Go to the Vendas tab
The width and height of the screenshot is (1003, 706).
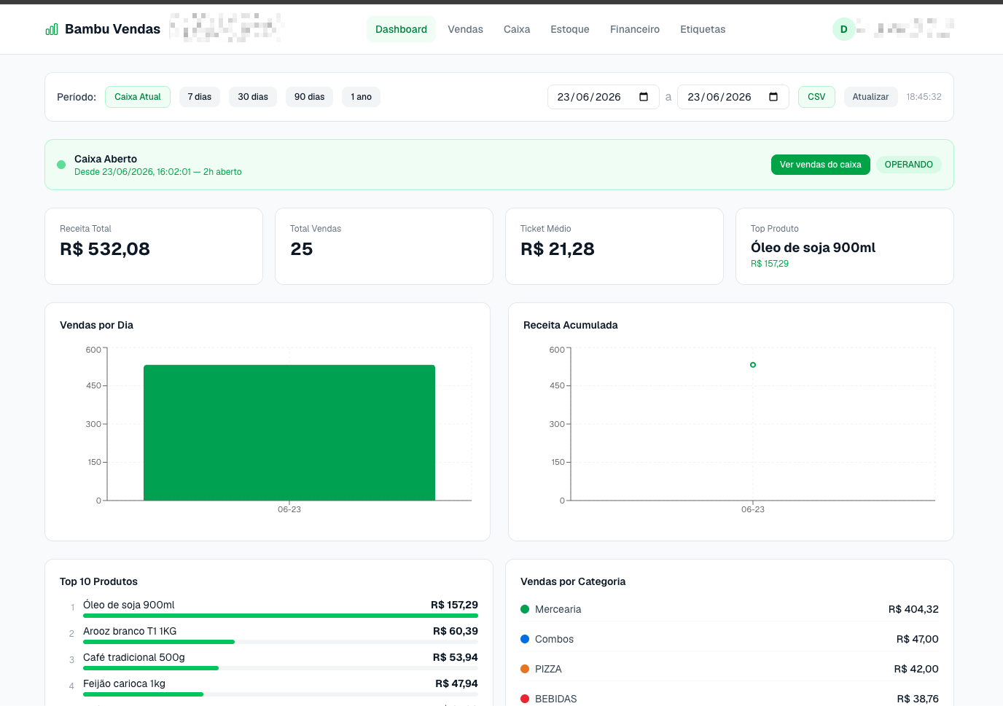click(465, 29)
